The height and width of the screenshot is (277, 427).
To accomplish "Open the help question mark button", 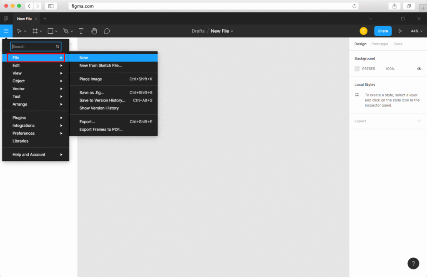I will coord(413,263).
